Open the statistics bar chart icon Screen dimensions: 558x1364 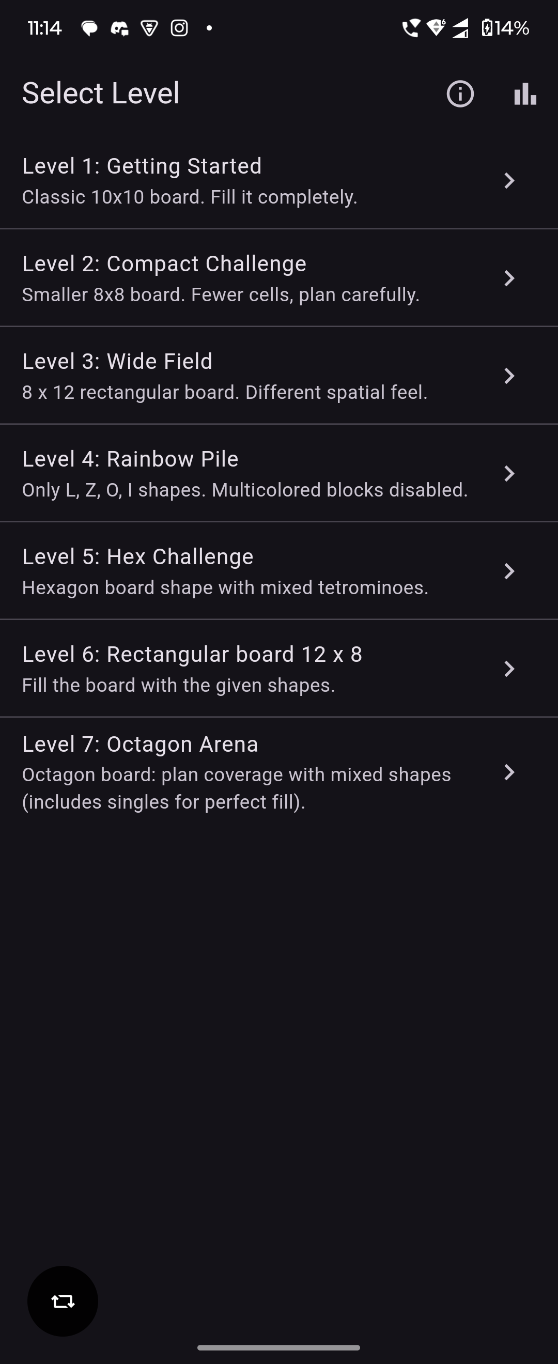pos(524,94)
